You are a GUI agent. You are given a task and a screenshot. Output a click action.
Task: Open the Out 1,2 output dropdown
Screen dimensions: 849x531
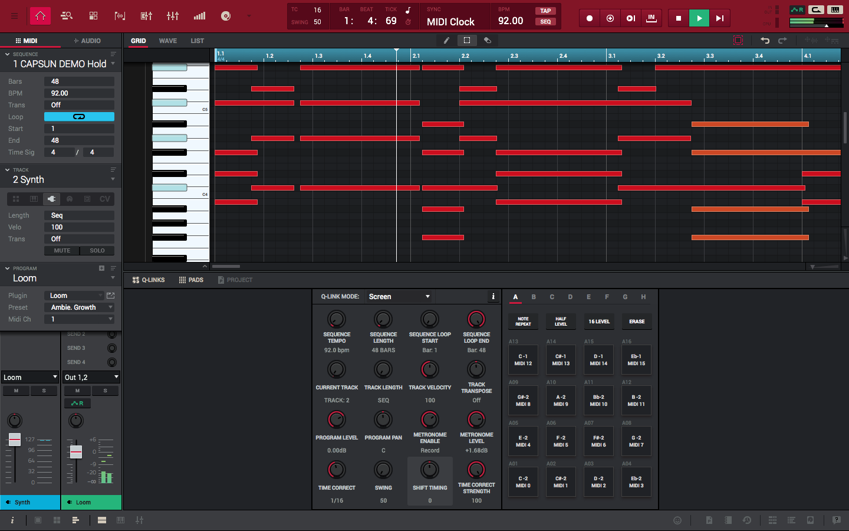(91, 377)
